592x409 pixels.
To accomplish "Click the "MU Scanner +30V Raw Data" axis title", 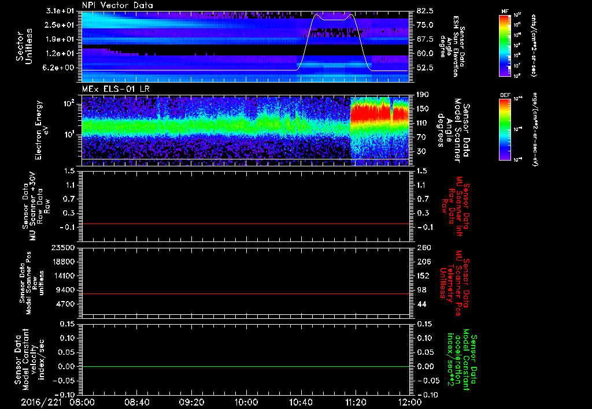I will click(x=36, y=206).
